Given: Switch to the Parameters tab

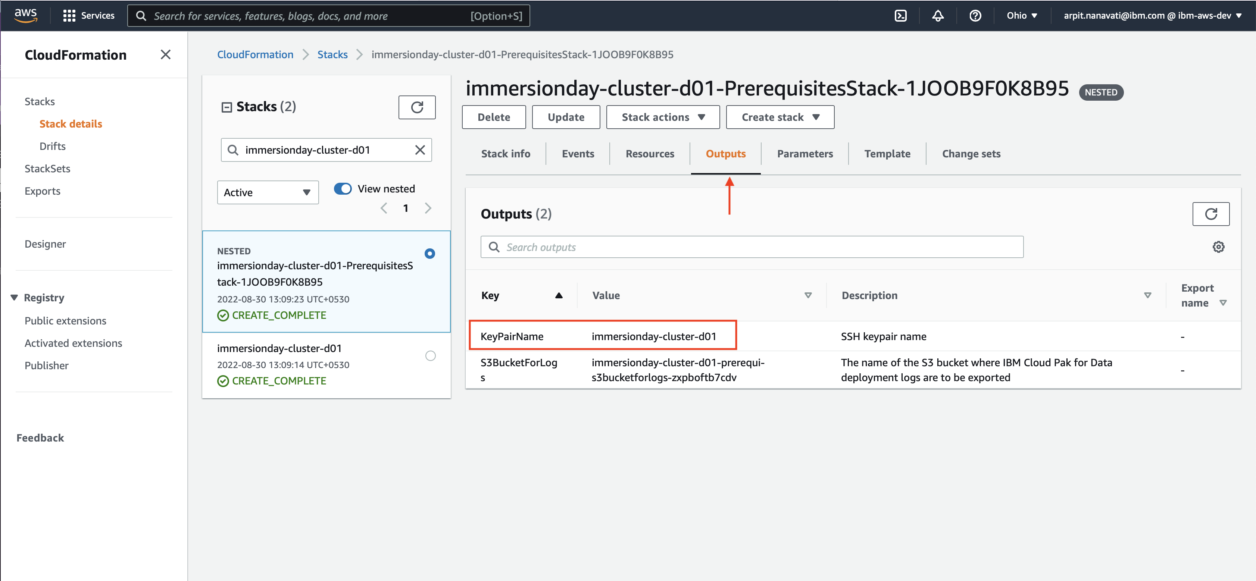Looking at the screenshot, I should coord(804,154).
